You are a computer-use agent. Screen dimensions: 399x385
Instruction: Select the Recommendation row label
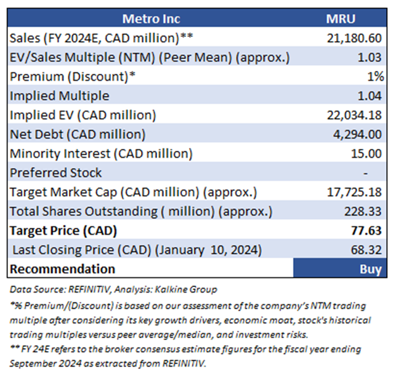62,269
